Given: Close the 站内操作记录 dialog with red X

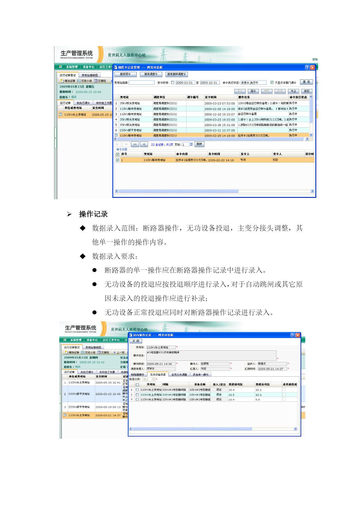Looking at the screenshot, I should (x=298, y=335).
